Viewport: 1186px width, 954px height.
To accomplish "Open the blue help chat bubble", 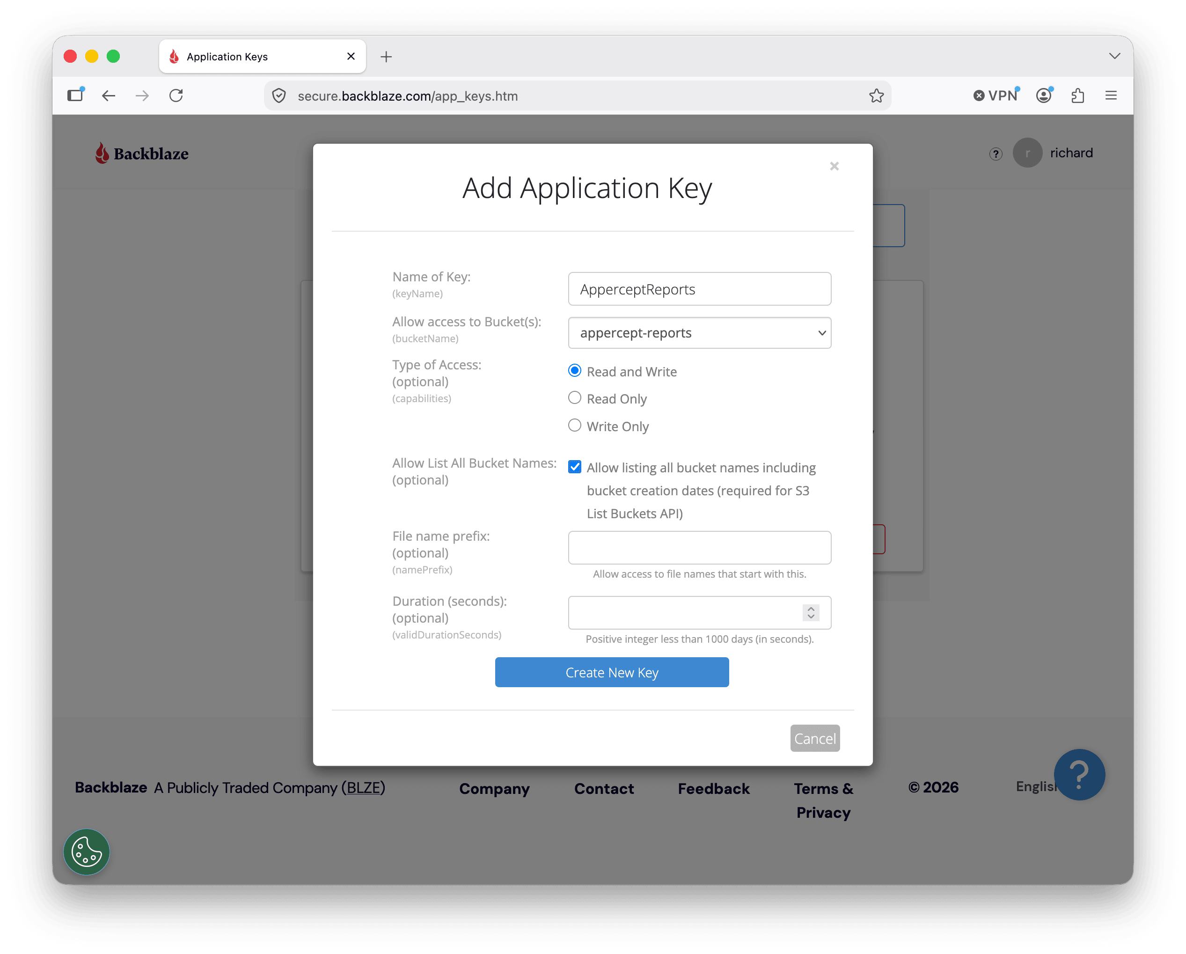I will click(x=1079, y=774).
